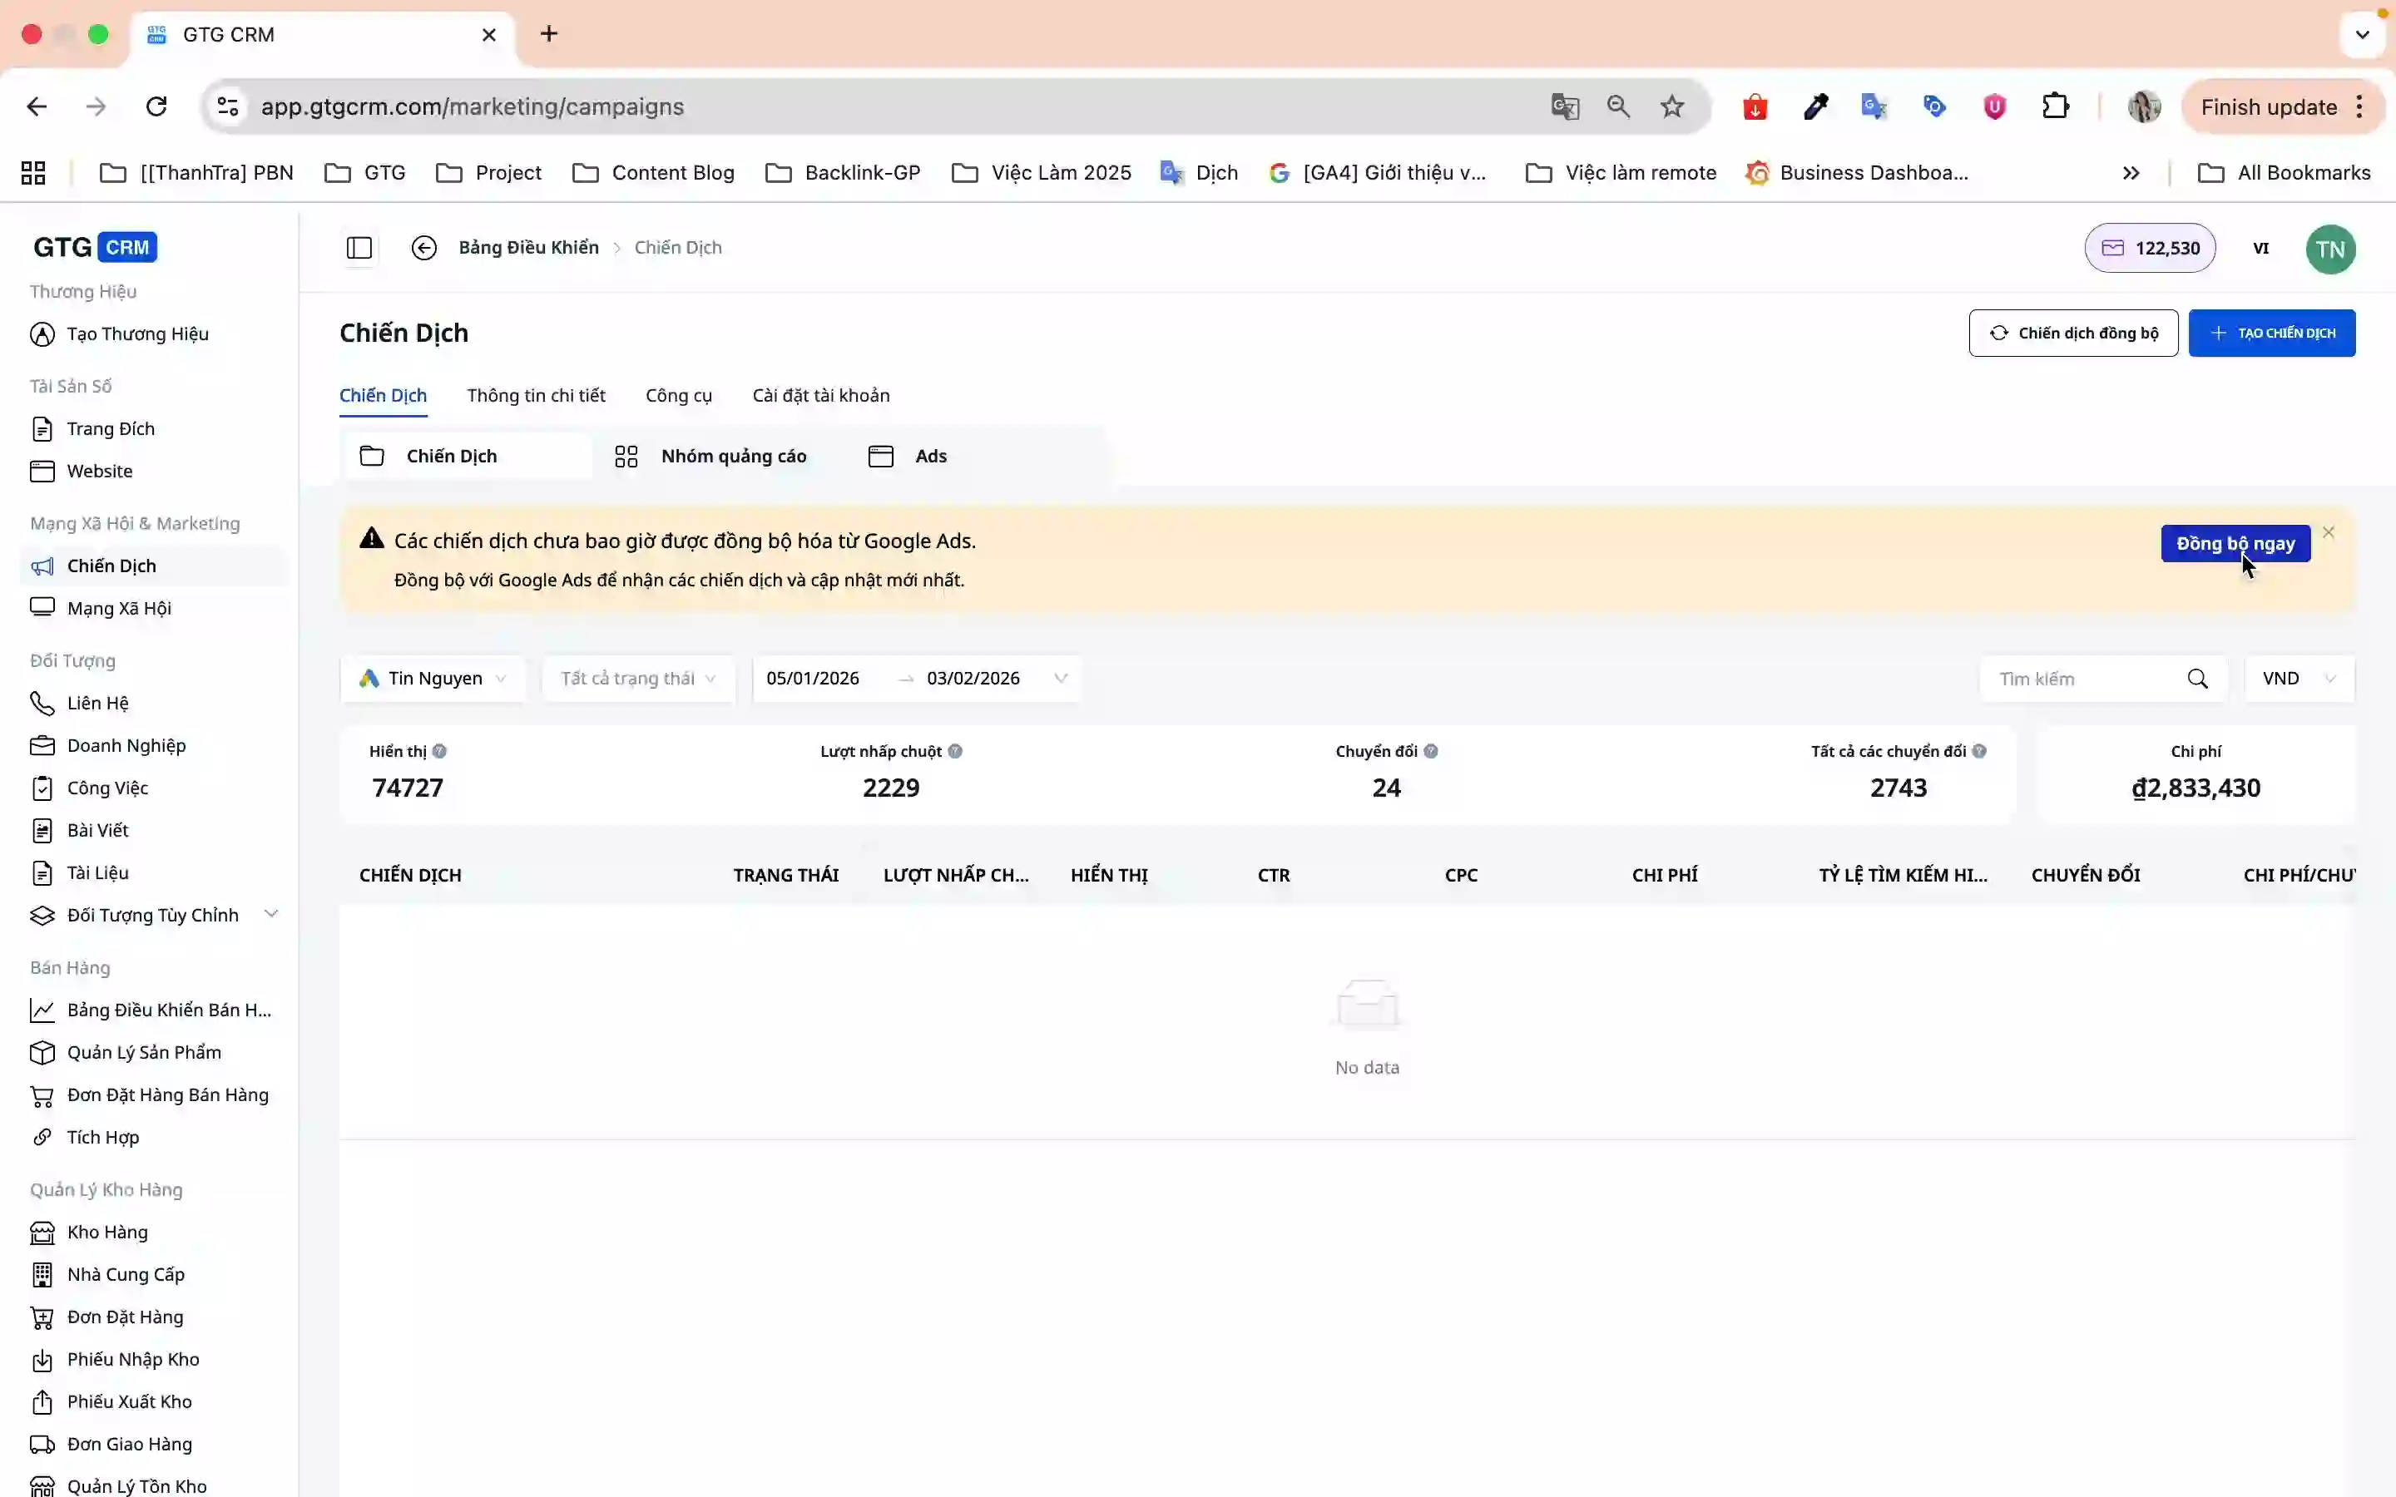Switch language using the VI toggle

[2260, 249]
